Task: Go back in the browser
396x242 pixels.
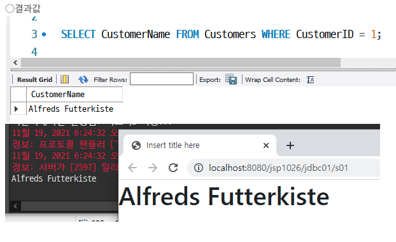Action: 132,168
